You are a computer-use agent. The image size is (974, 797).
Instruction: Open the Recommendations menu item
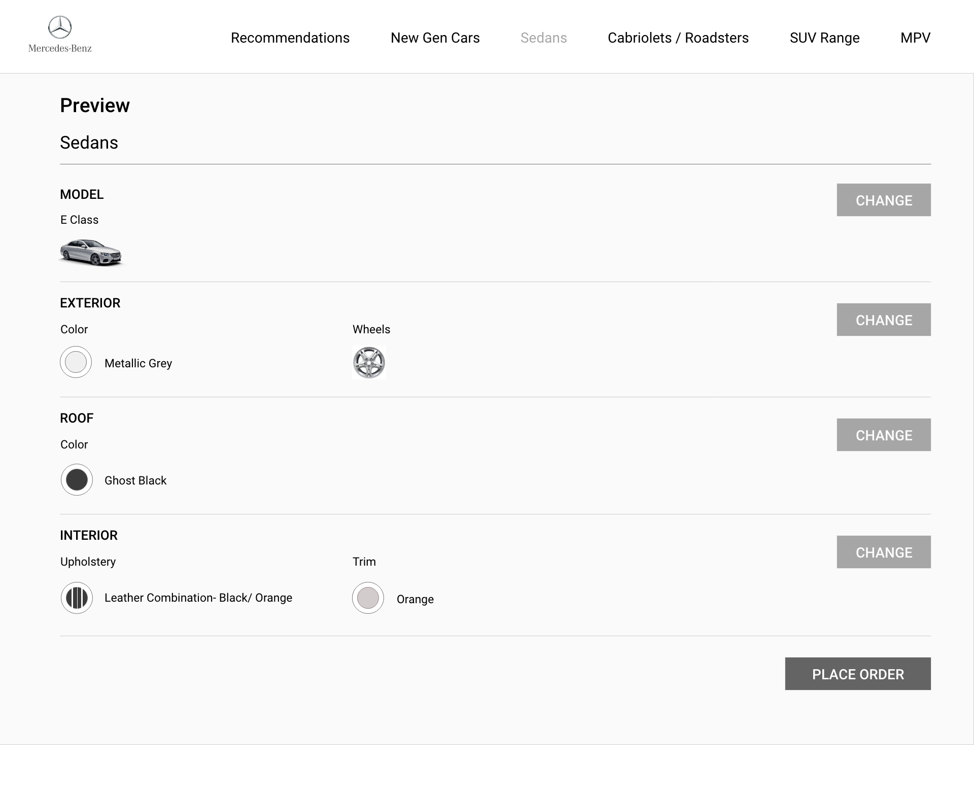290,38
